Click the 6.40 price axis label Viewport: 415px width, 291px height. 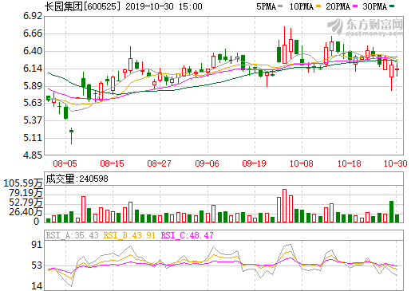[x=33, y=51]
